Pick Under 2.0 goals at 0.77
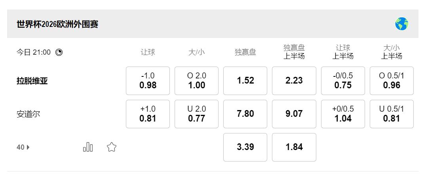 point(196,114)
